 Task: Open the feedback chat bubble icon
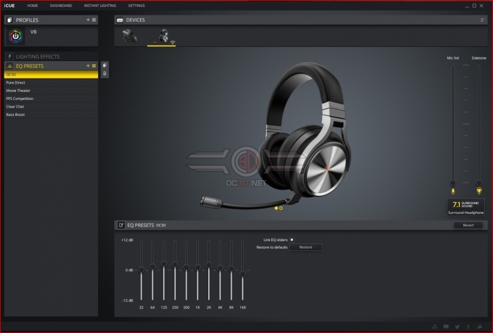[446, 327]
